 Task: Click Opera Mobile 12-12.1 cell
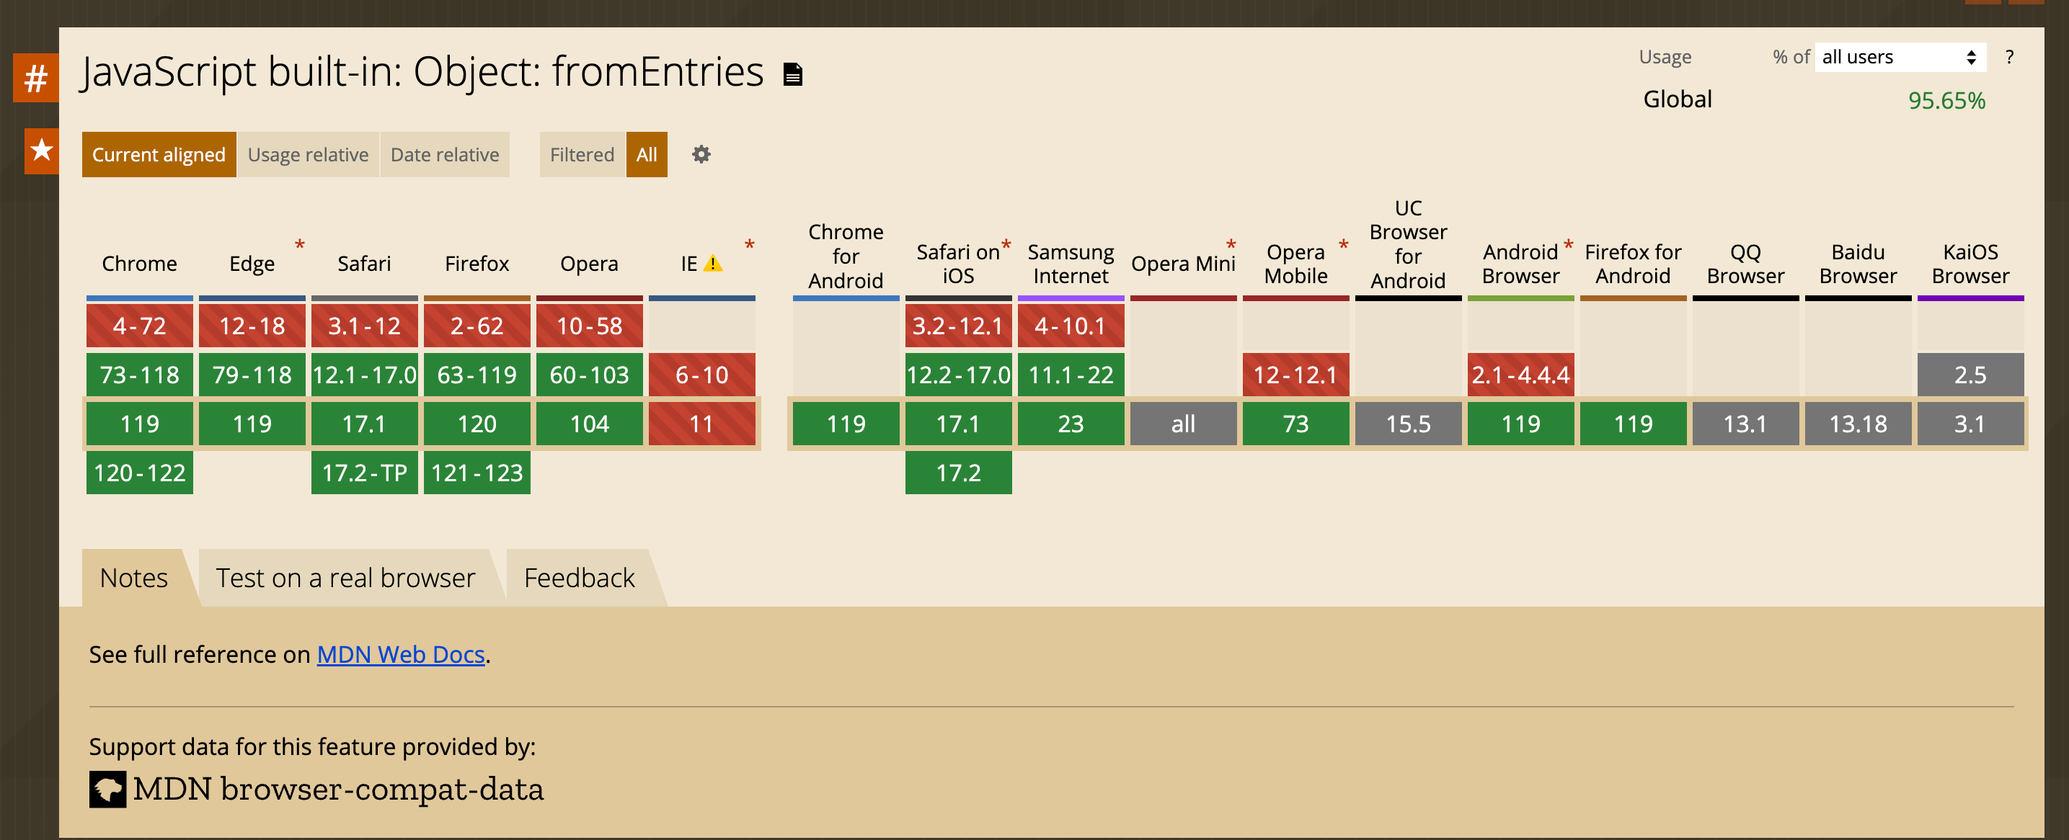[x=1295, y=375]
